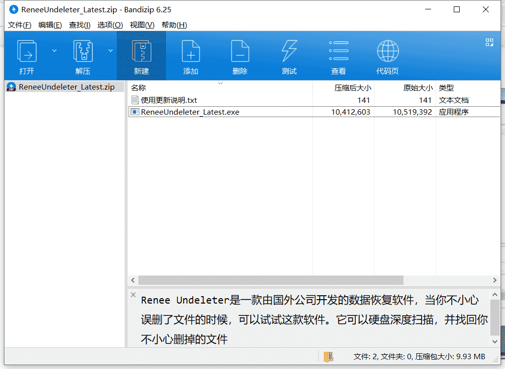Click the zip icon beside ReneeUndeleter_Latest.zip in tree
This screenshot has width=505, height=369.
point(11,87)
